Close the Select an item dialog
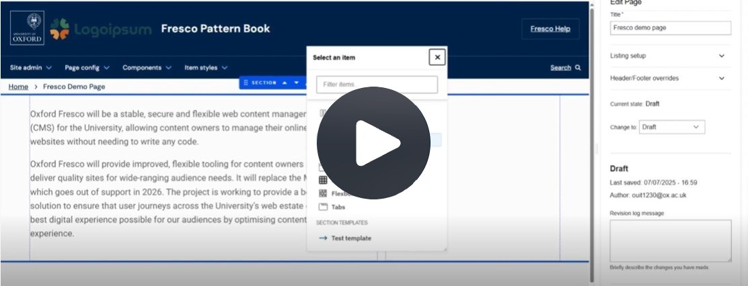Screen dimensions: 748x286 (x=437, y=58)
